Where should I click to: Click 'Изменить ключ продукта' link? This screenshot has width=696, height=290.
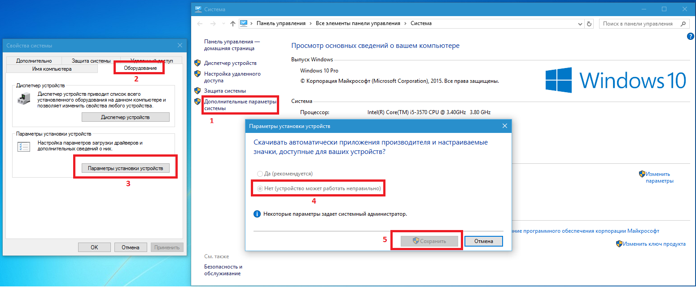pyautogui.click(x=654, y=244)
